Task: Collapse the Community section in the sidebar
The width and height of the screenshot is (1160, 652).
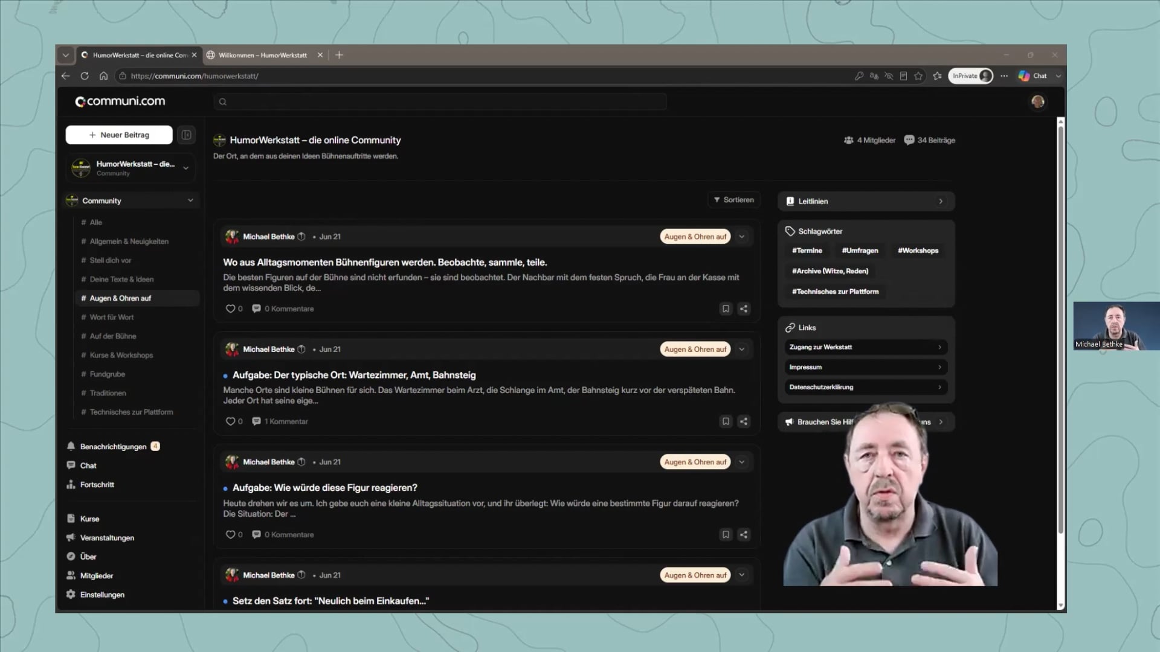Action: (190, 200)
